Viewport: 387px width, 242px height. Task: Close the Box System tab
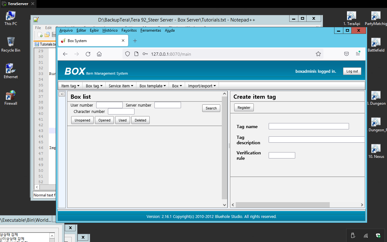(x=123, y=40)
